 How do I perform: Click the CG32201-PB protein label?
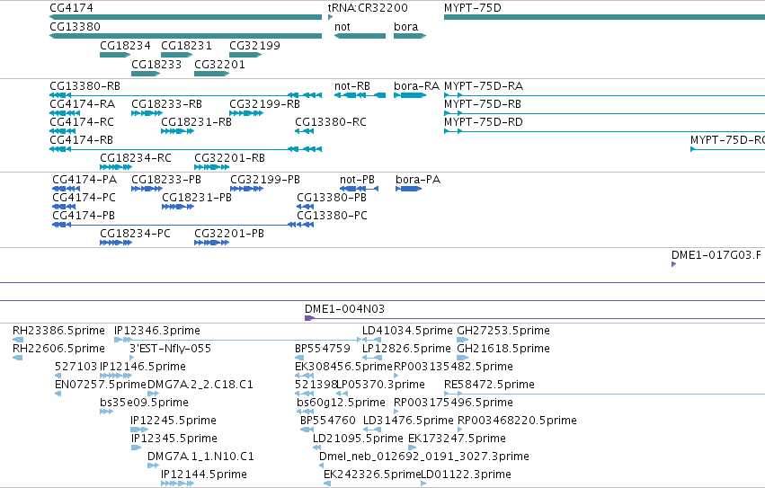[229, 235]
